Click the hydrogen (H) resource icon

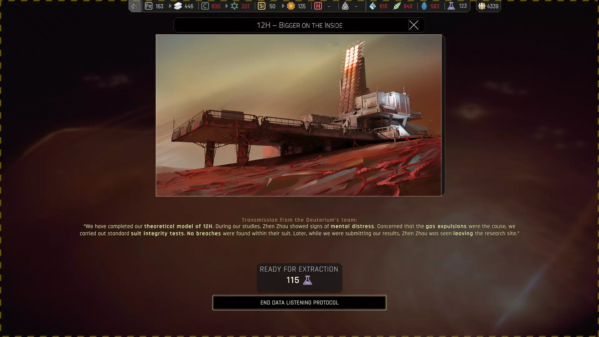[318, 6]
